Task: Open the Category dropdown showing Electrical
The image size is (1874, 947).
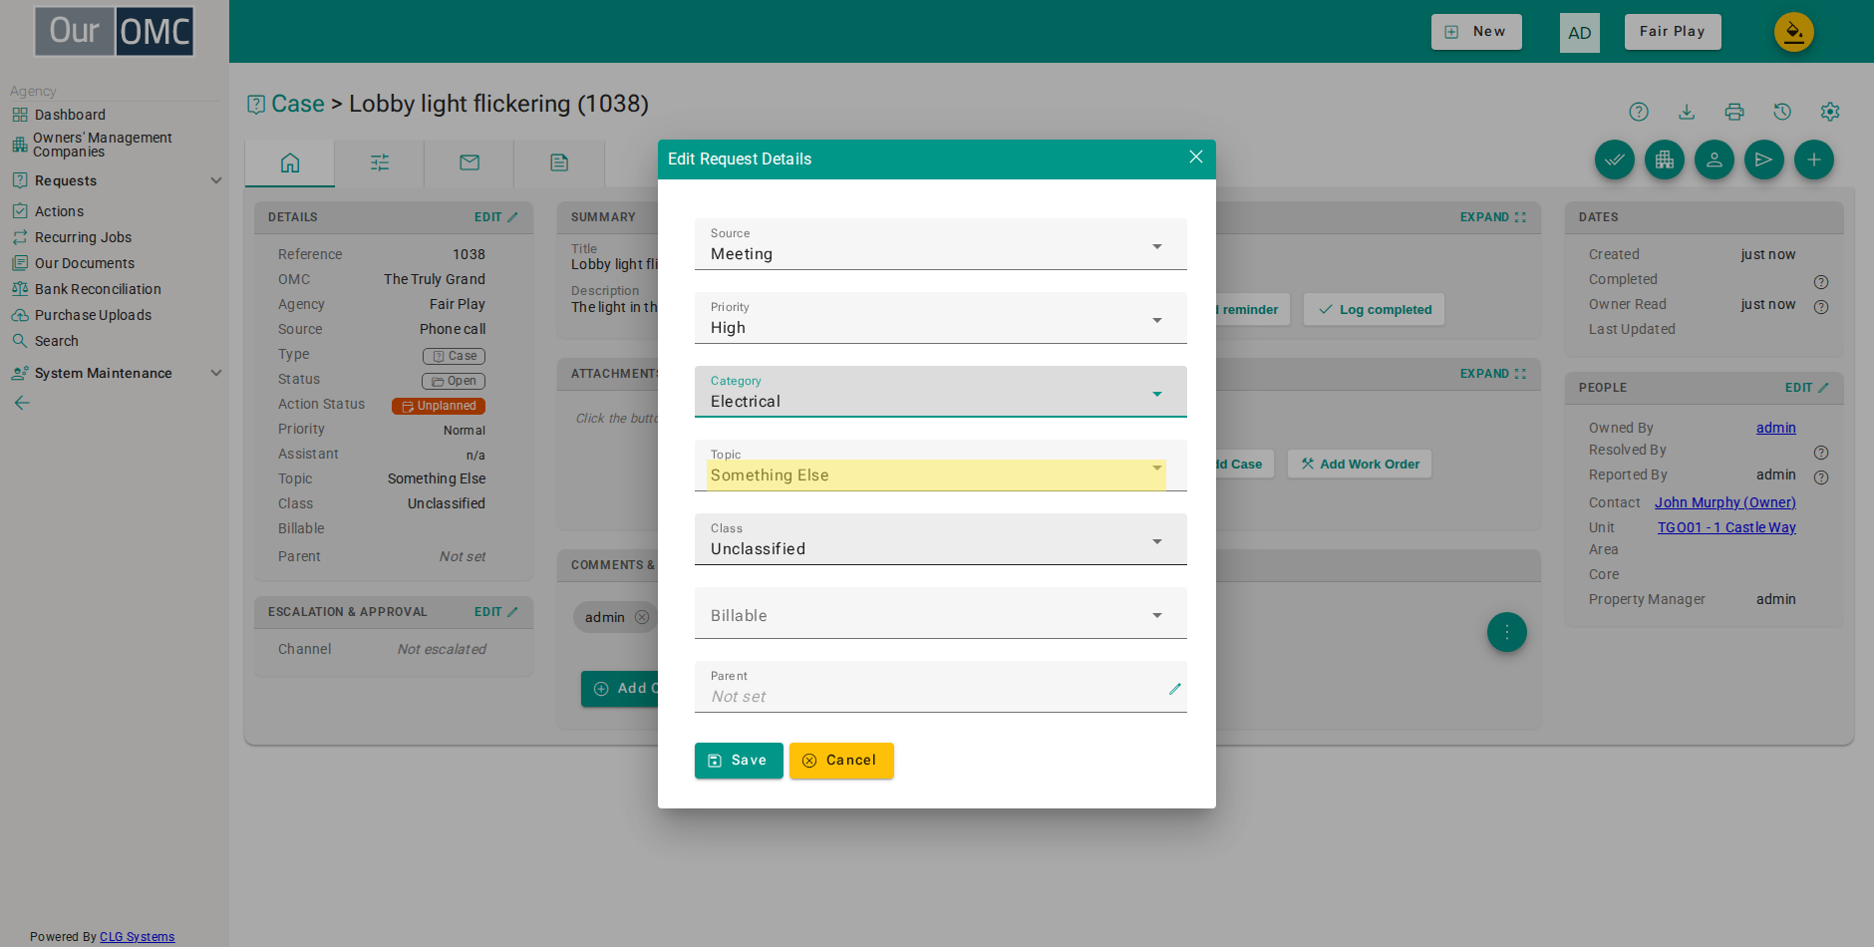Action: click(x=940, y=392)
